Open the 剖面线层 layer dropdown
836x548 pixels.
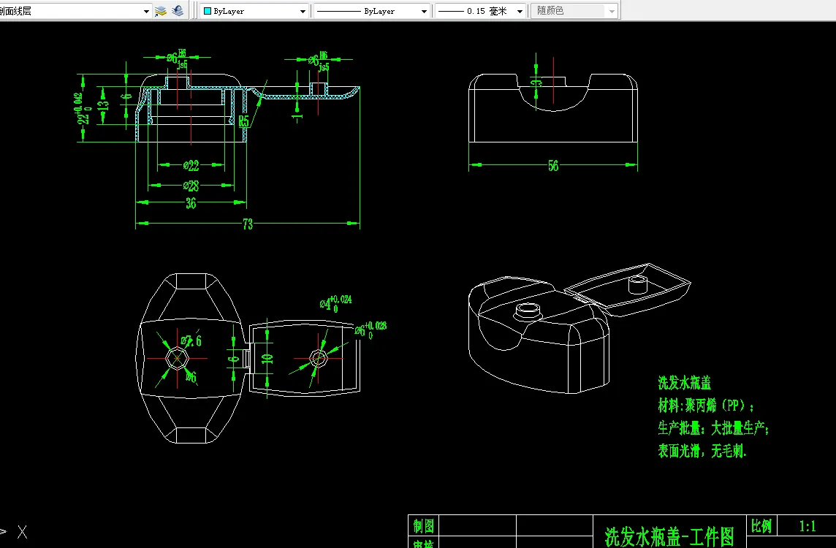tap(76, 11)
